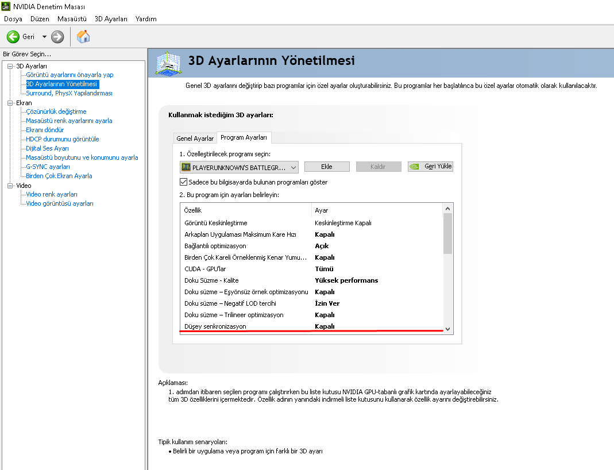The width and height of the screenshot is (614, 470).
Task: Click the NVIDIA Denetim Masası title icon
Action: click(x=6, y=6)
